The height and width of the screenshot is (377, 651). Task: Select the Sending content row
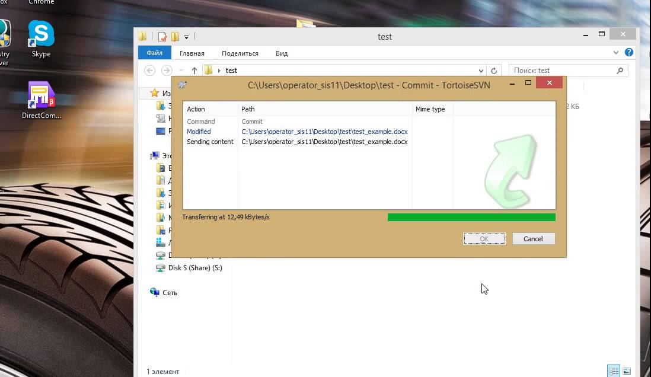[x=369, y=142]
